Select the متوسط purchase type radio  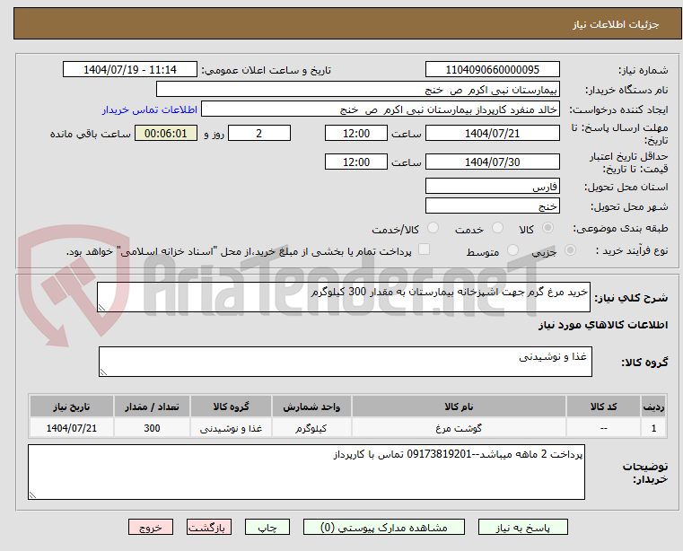pos(513,250)
